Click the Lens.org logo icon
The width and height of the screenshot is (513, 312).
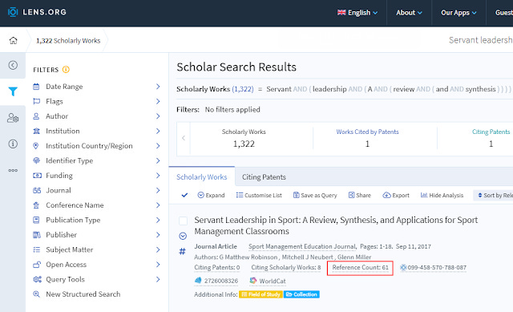(x=13, y=12)
